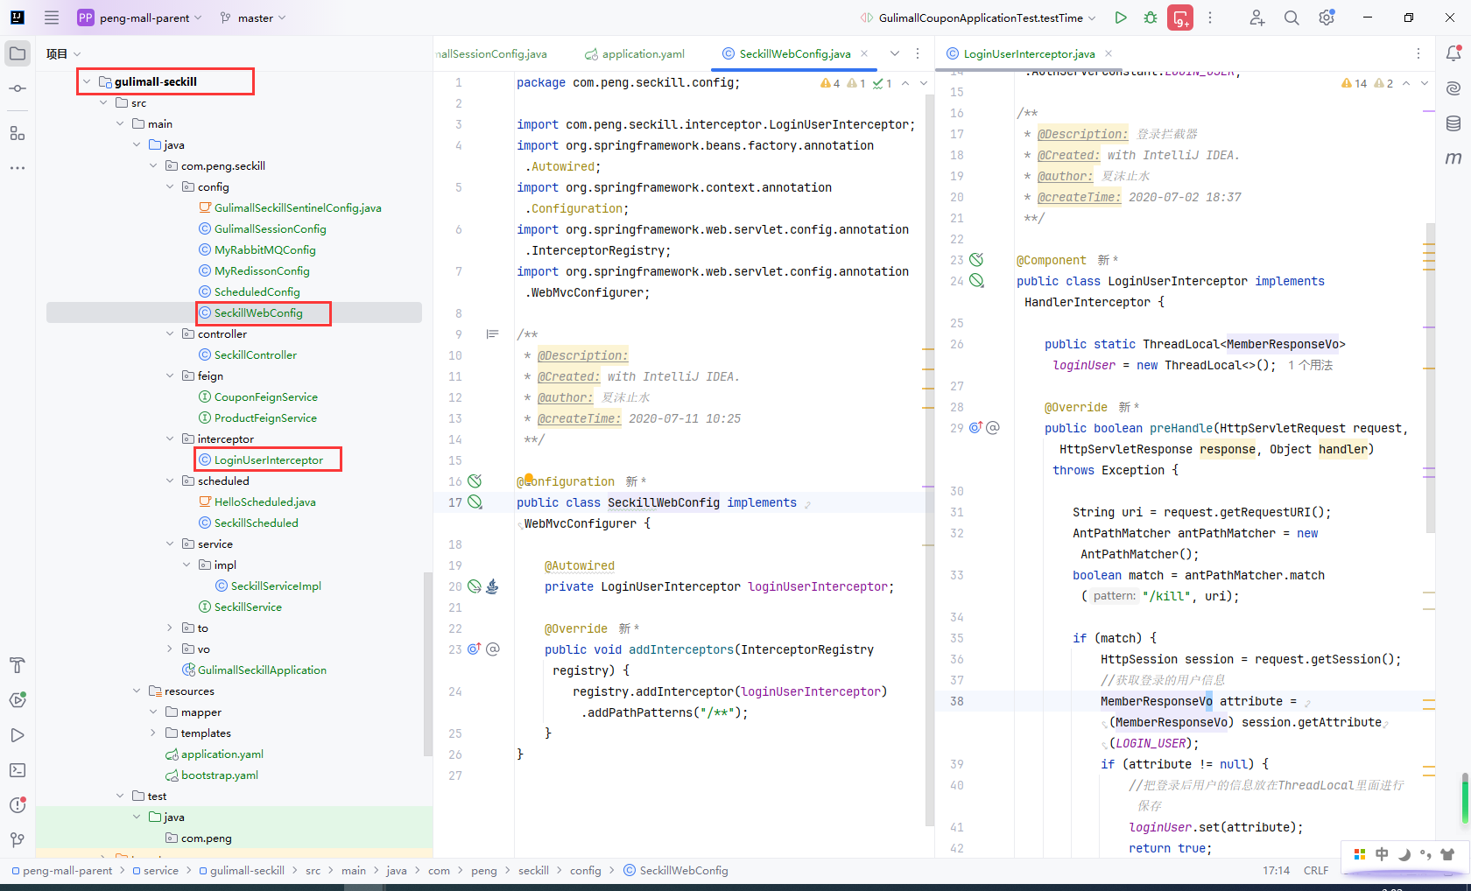
Task: Run GulimallCouponApplicationTest with the play button
Action: pos(1121,18)
